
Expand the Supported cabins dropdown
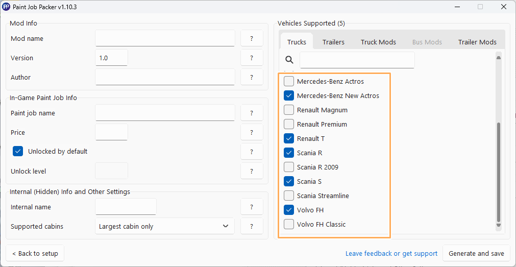tap(164, 226)
